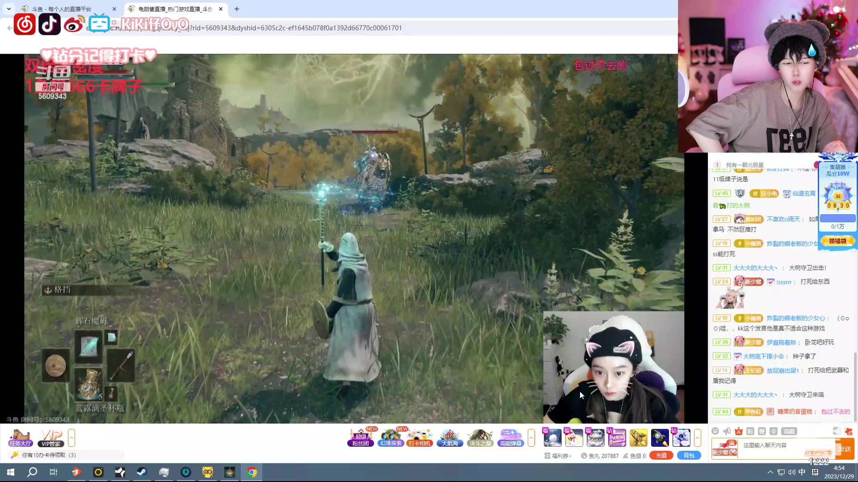Close the 斗鱼-每个人的直播平台 tab
Screen dimensions: 858x482
114,9
